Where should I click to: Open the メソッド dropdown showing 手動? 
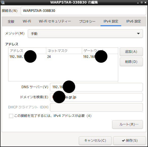(x=85, y=34)
